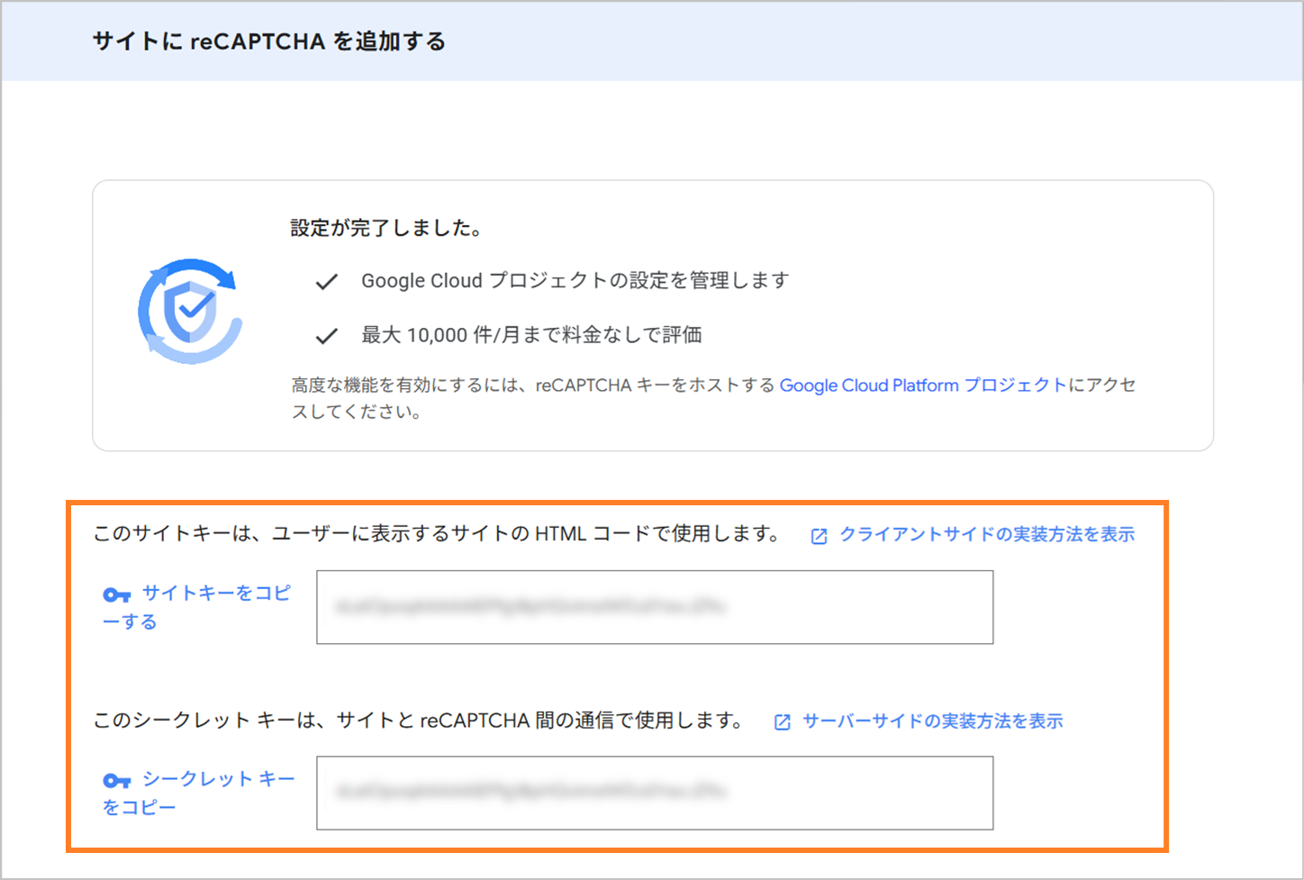Click the reCAPTCHA shield logo
This screenshot has height=880, width=1304.
[191, 312]
